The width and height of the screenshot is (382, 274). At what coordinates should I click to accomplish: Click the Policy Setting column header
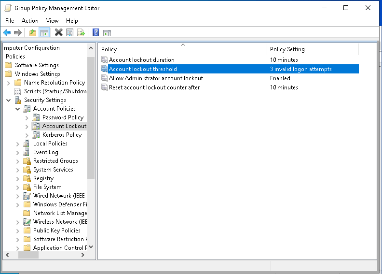(x=312, y=49)
